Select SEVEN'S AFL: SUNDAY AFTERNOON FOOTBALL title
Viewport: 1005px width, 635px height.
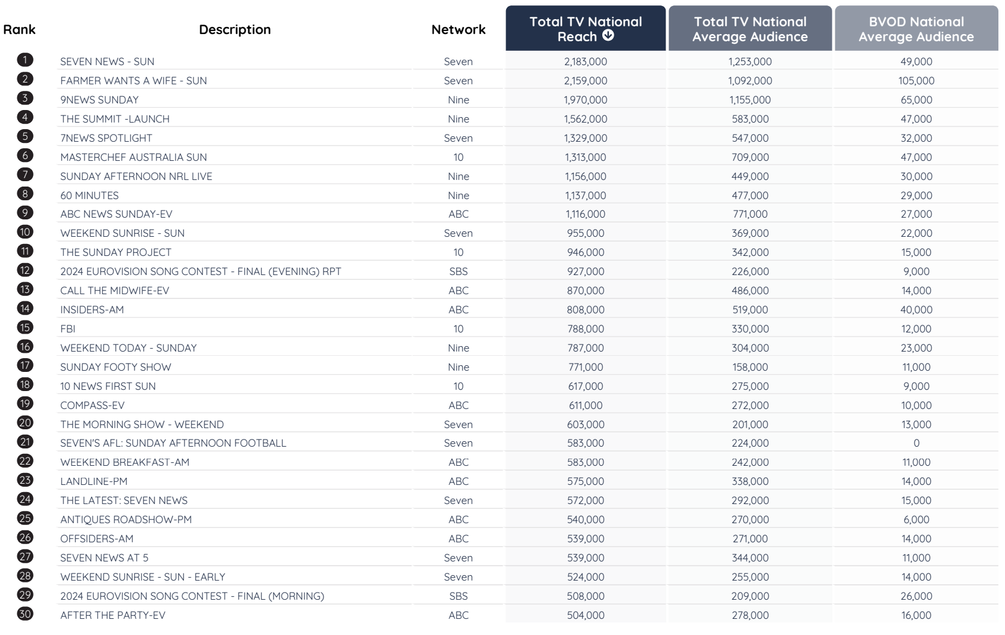(x=173, y=443)
